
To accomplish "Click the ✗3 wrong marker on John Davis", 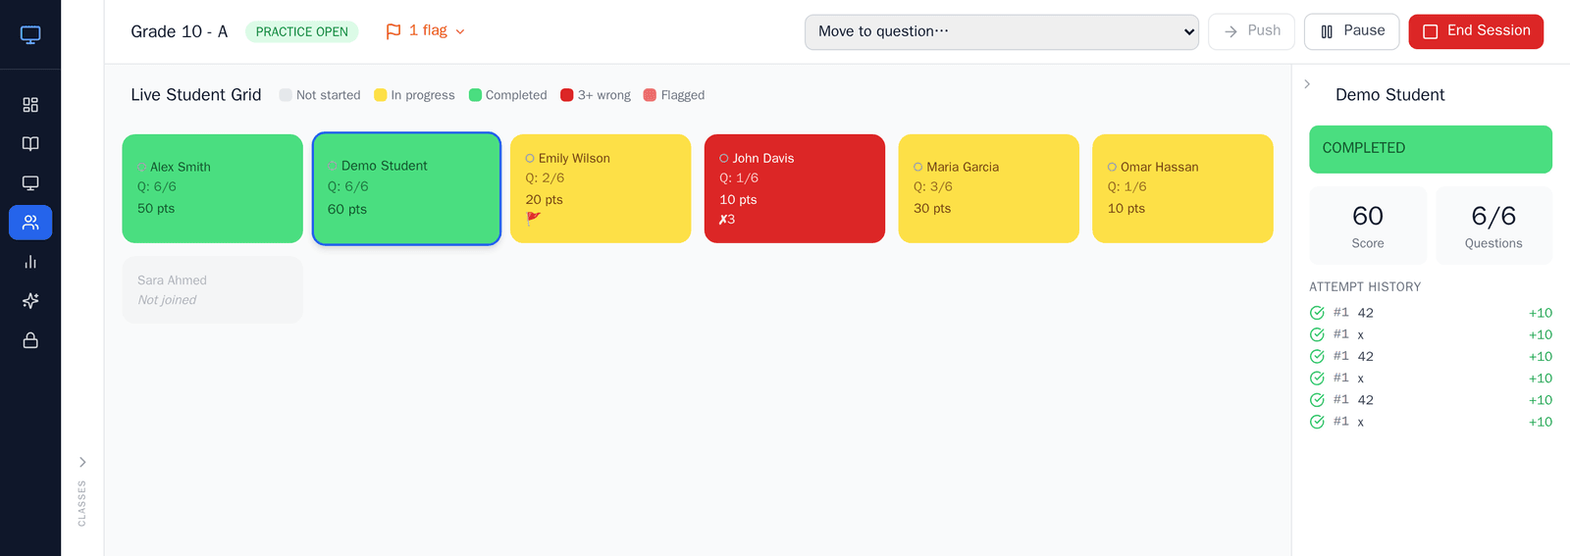I will coord(727,220).
